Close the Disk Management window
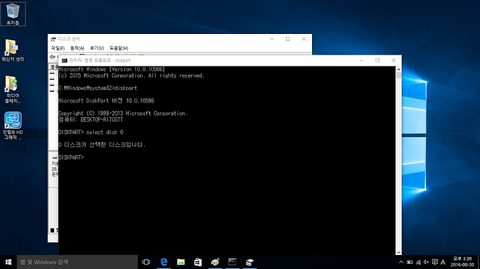 (x=304, y=39)
